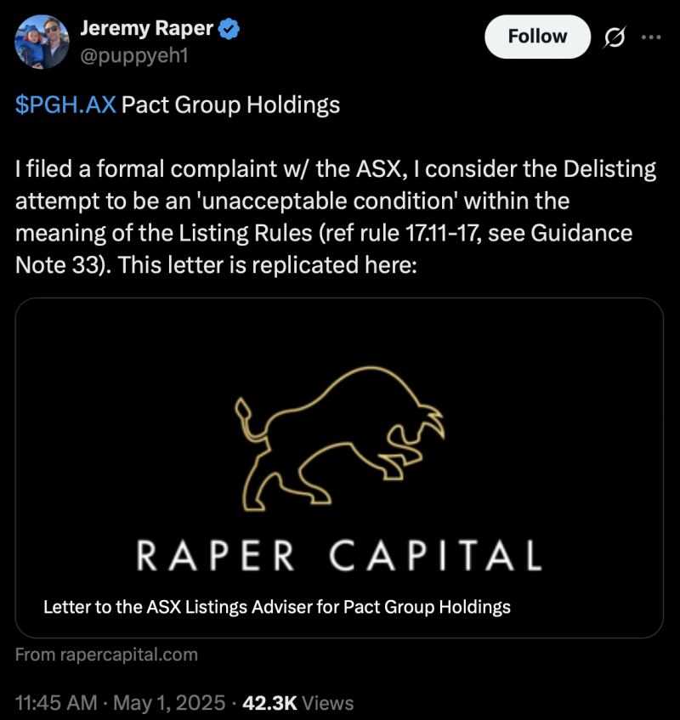Click the Pact Group Holdings heading text
Image resolution: width=680 pixels, height=720 pixels.
(x=231, y=105)
